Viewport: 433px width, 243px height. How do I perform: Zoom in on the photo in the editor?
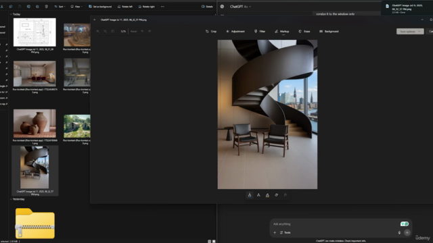point(97,32)
